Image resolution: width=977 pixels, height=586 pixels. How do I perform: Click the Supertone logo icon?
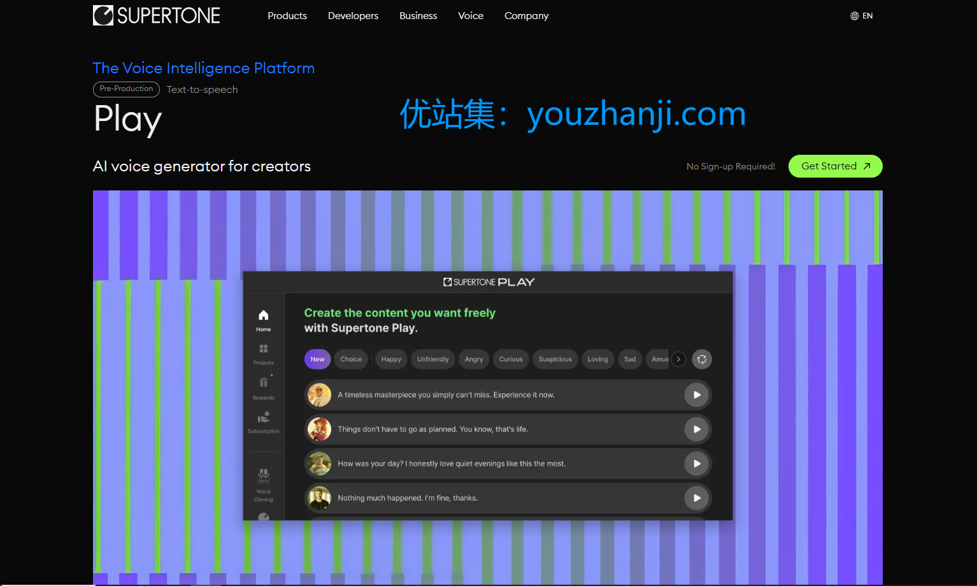pyautogui.click(x=103, y=15)
